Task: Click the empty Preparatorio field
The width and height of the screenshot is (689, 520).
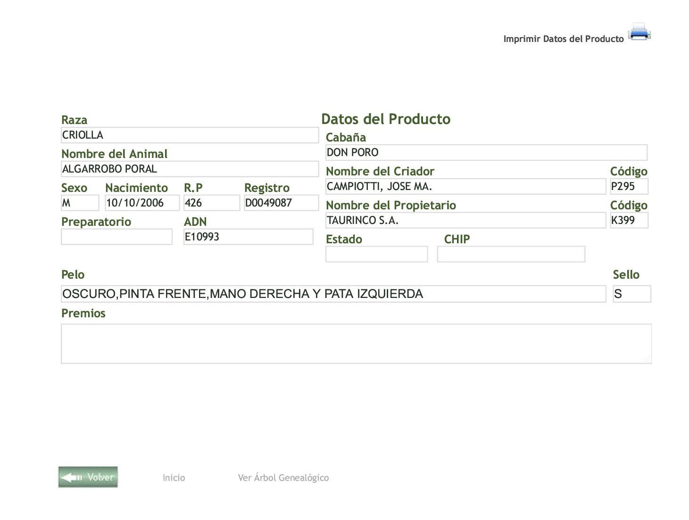Action: click(116, 237)
